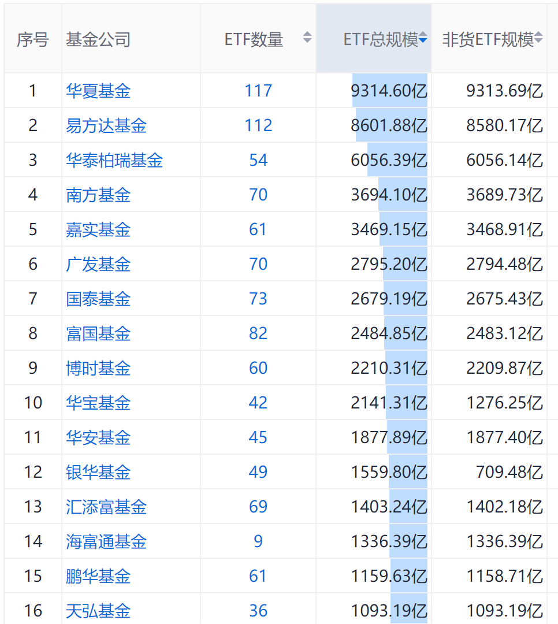Viewport: 558px width, 624px height.
Task: Select the total scale value 2795.20亿
Action: coord(389,264)
